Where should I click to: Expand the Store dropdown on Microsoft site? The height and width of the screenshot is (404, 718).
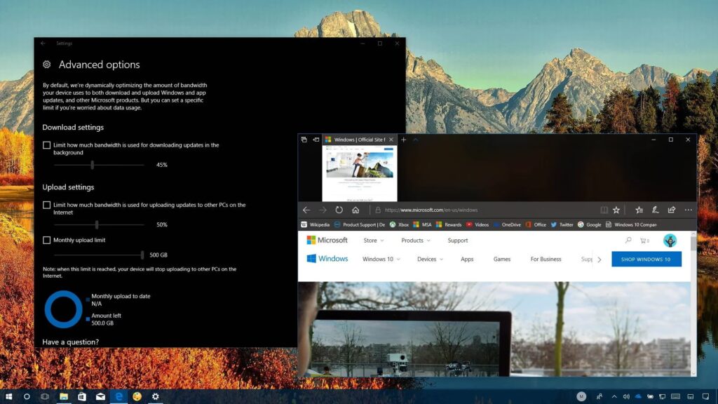[x=374, y=241]
